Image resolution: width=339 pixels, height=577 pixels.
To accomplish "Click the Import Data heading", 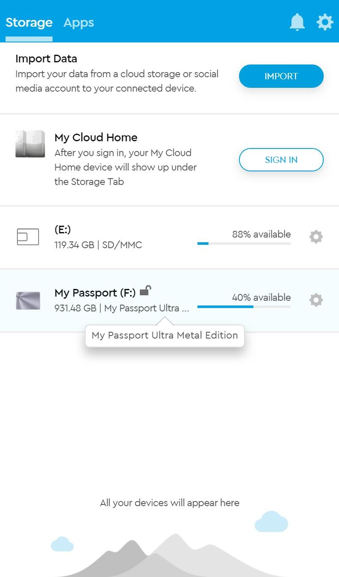I will click(46, 59).
